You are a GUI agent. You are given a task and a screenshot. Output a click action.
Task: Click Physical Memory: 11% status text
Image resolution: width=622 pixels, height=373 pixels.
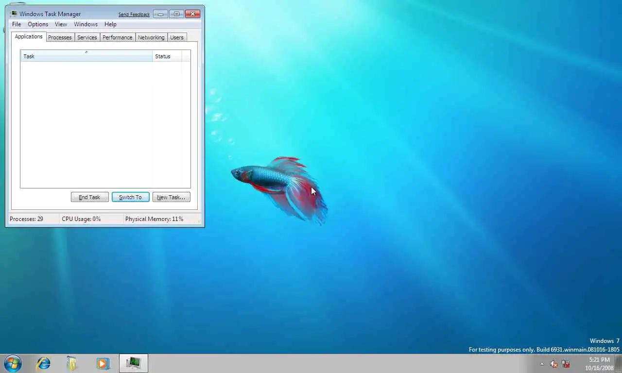coord(154,219)
